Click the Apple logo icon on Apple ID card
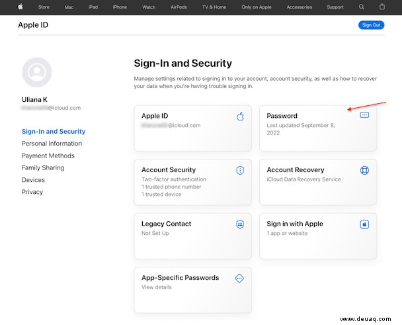 pyautogui.click(x=240, y=116)
